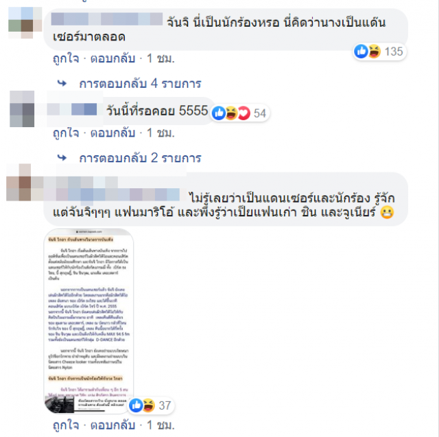
Task: Expand การตอบกลับ 2 รายการ replies
Action: (x=140, y=158)
